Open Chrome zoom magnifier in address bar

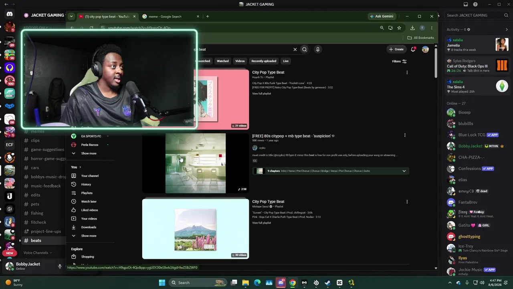point(382,28)
